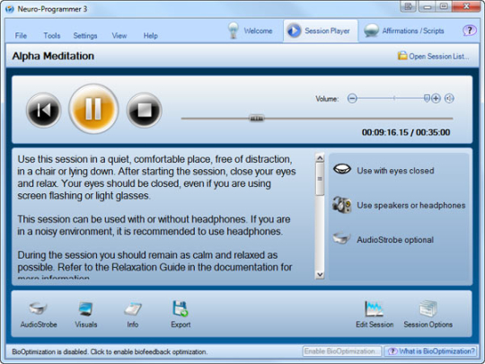Pause the session with the orange button
The image size is (485, 364).
(x=93, y=109)
